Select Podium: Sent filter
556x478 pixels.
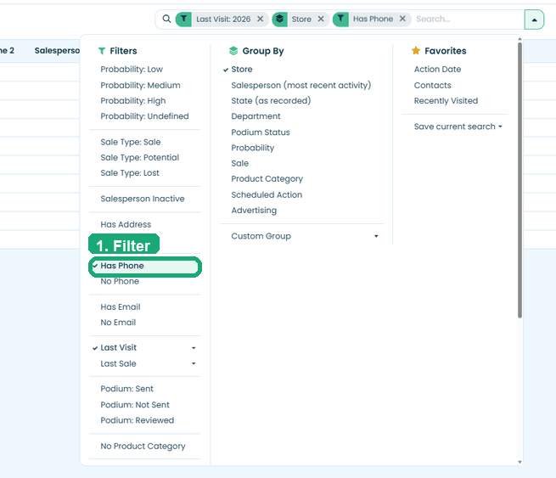pos(127,389)
